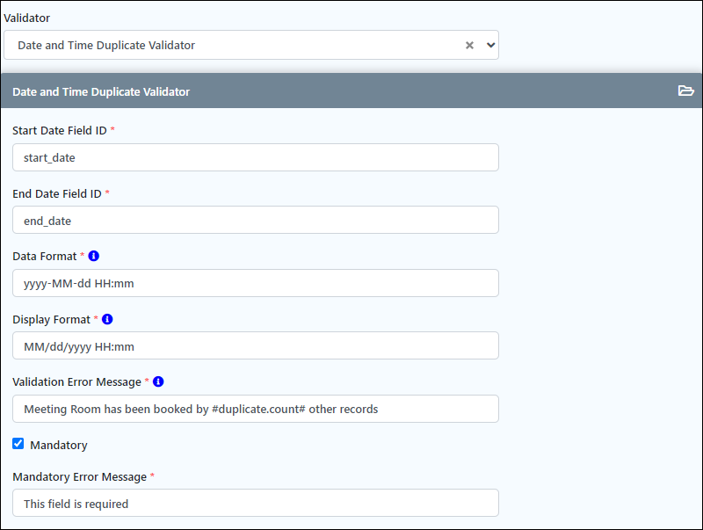
Task: Select the Validation Error Message input
Action: (x=256, y=409)
